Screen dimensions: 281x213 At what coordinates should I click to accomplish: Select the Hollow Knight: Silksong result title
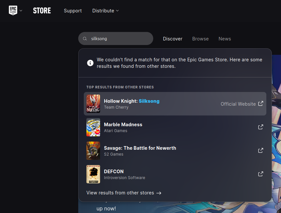132,101
